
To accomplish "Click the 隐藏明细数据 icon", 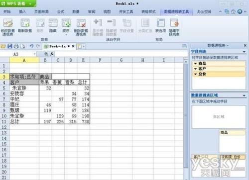I will tap(112, 23).
